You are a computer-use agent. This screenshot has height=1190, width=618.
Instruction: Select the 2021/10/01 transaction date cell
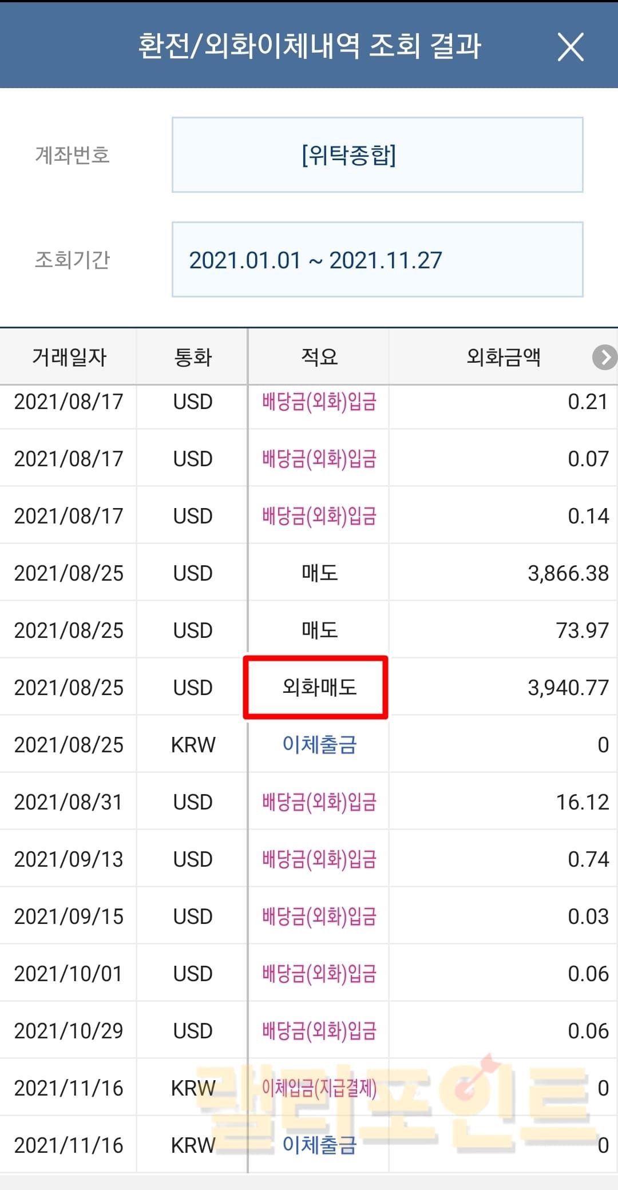(69, 974)
